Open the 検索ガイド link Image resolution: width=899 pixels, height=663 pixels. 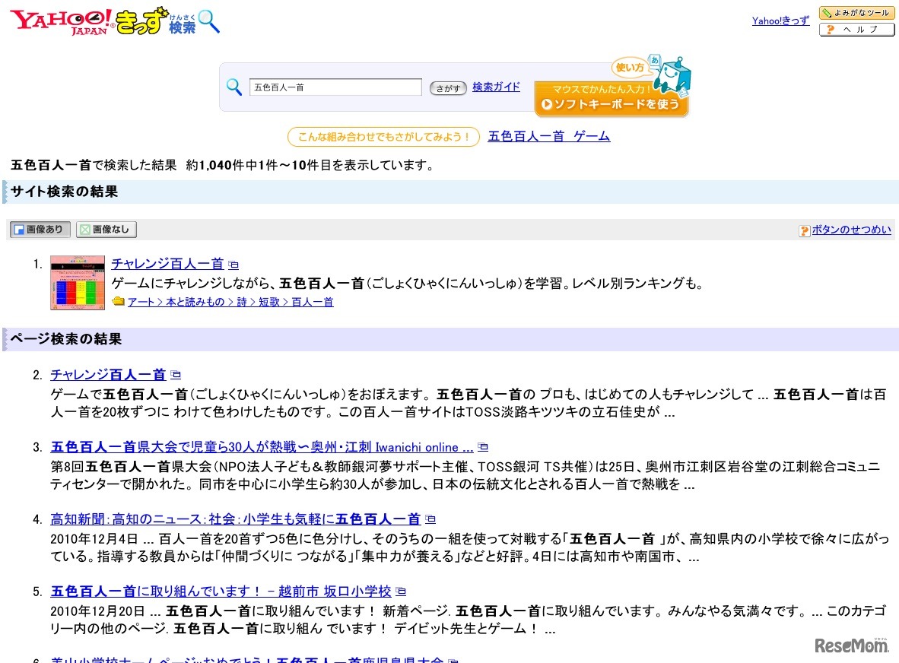pos(496,87)
